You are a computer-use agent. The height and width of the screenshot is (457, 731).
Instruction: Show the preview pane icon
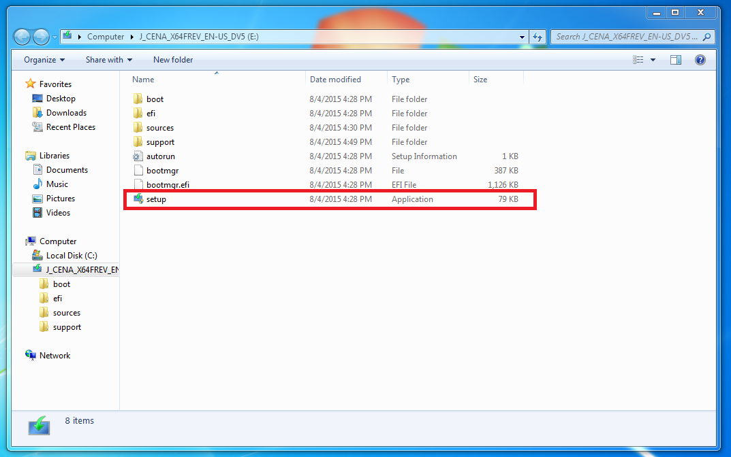(x=675, y=60)
